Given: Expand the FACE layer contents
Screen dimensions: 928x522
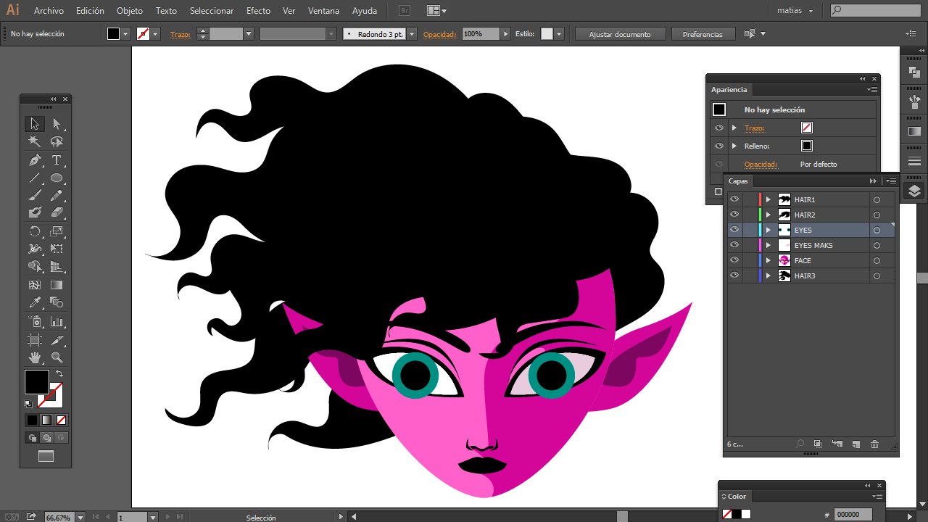Looking at the screenshot, I should (x=768, y=260).
